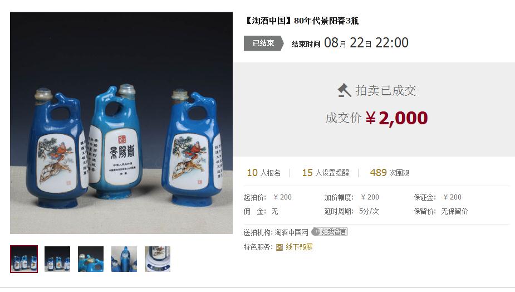515x292 pixels.
Task: Open the 线下预展 link
Action: tap(299, 247)
